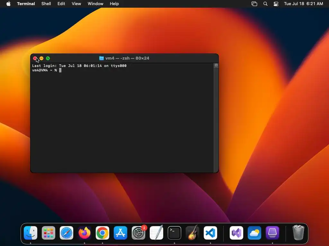This screenshot has height=246, width=329.
Task: Open Launchpad in the Dock
Action: (49, 233)
